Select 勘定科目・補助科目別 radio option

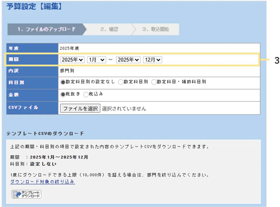click(x=154, y=82)
